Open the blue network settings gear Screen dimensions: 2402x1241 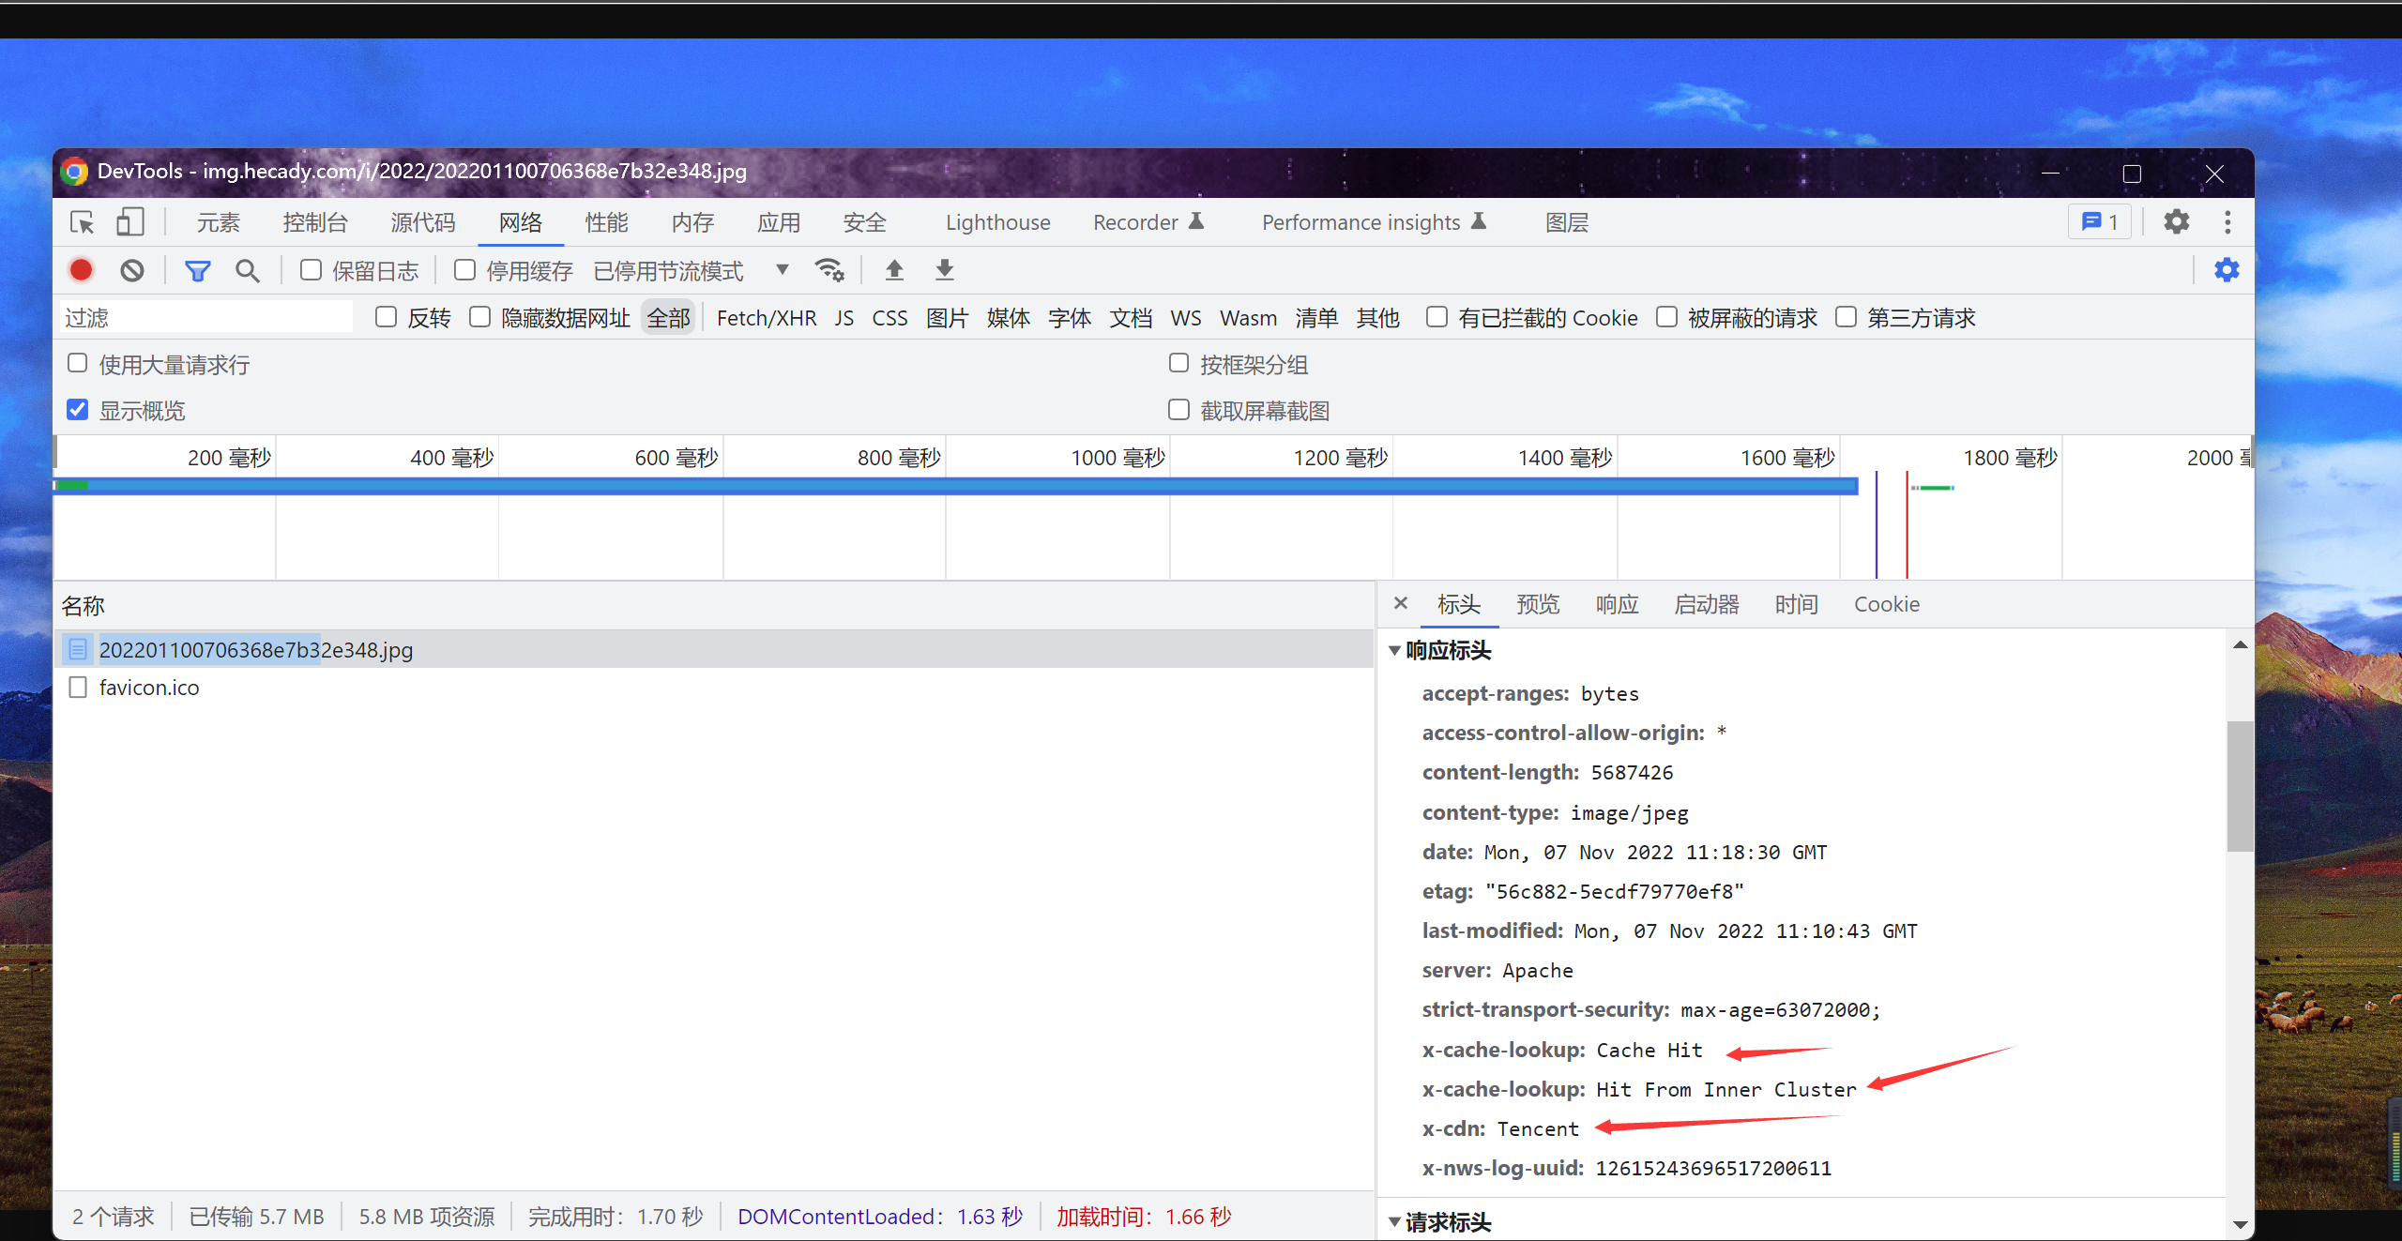click(2227, 270)
